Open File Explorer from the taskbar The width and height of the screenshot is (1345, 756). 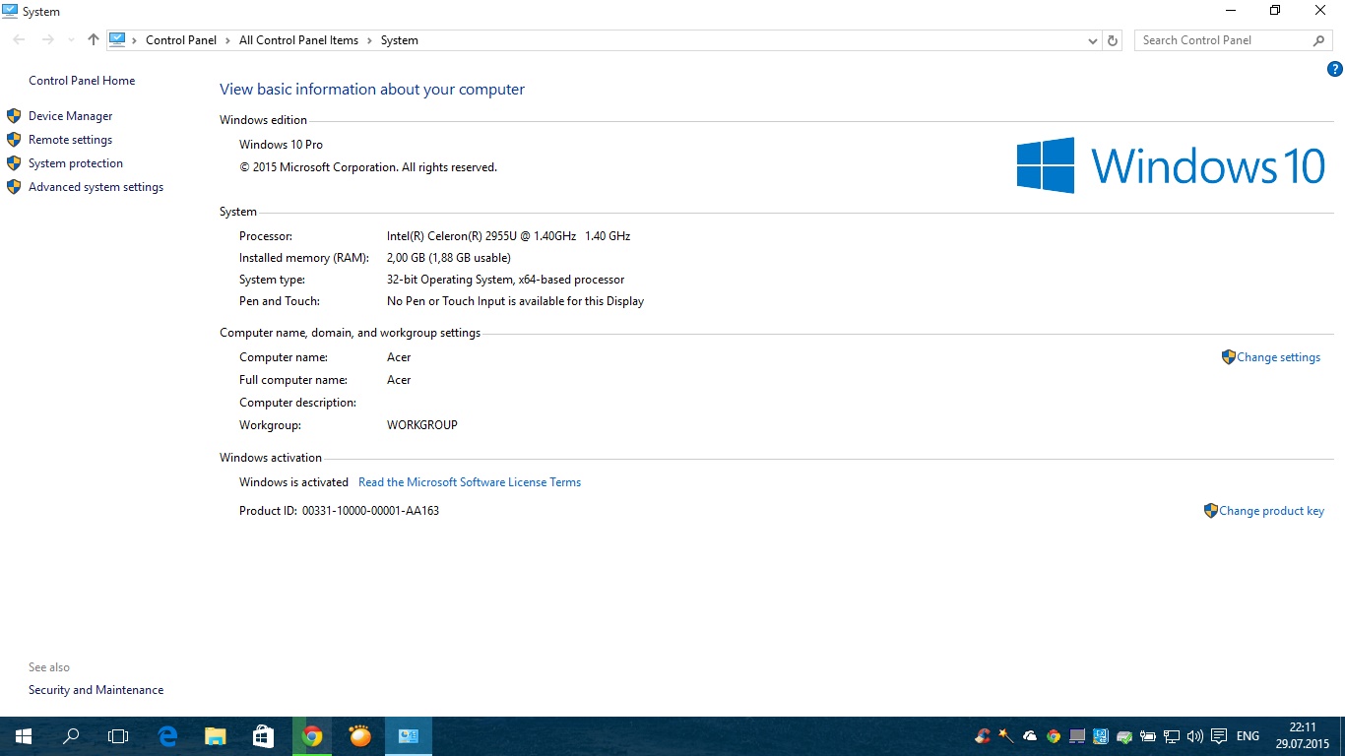click(216, 736)
